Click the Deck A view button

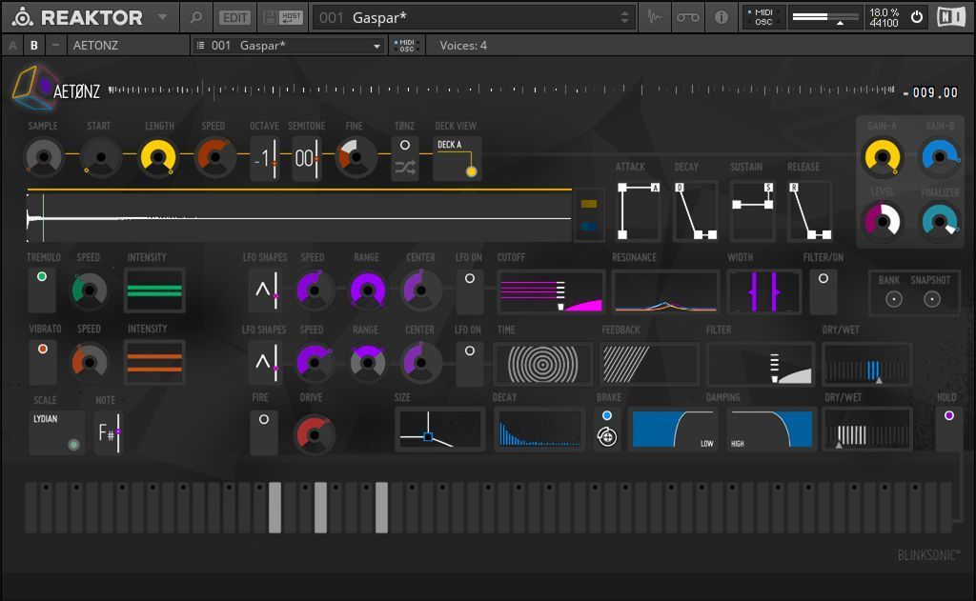(x=457, y=158)
